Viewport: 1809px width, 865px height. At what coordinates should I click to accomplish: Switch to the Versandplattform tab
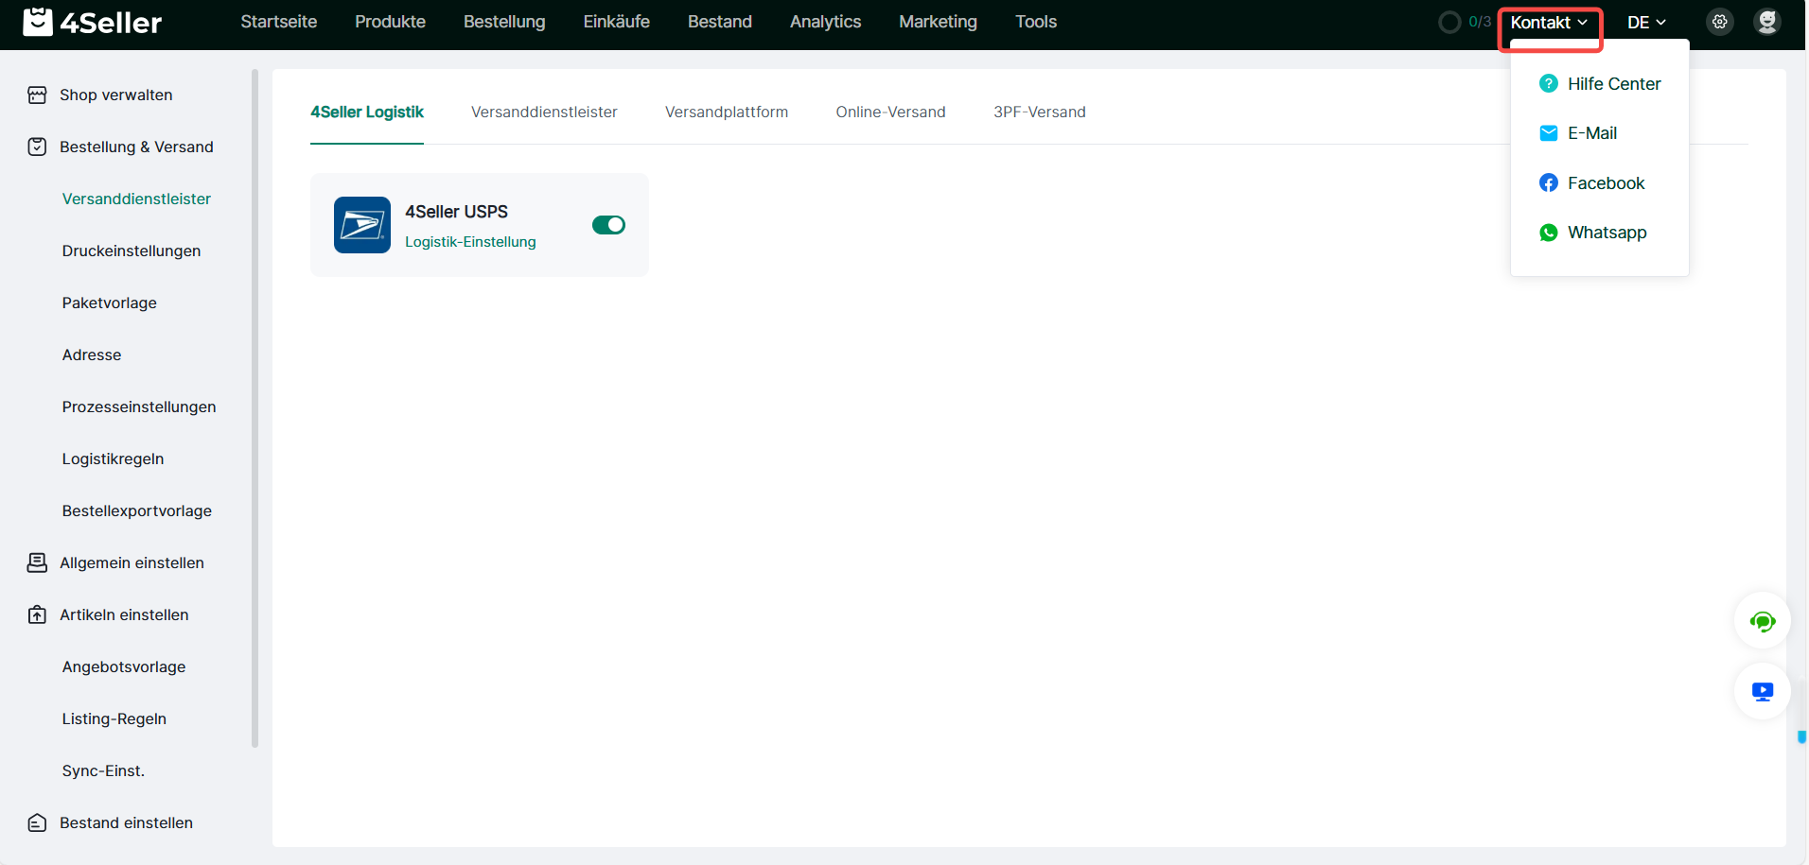(726, 112)
